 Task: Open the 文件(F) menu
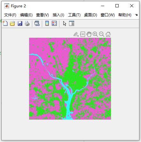pos(10,15)
